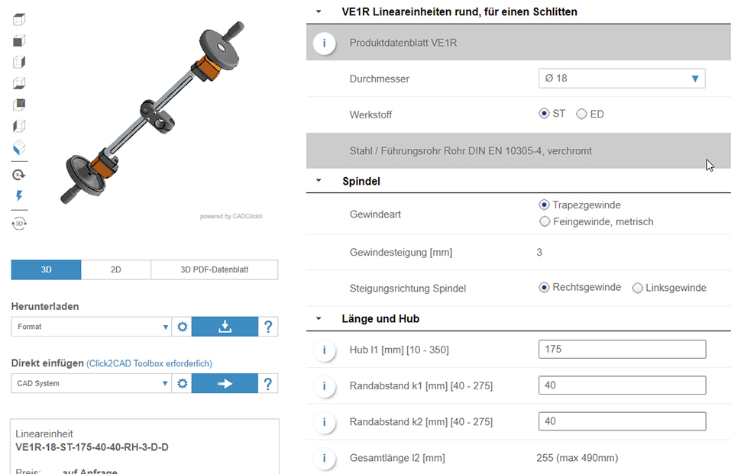Click the Hub l1 input field

(x=622, y=350)
